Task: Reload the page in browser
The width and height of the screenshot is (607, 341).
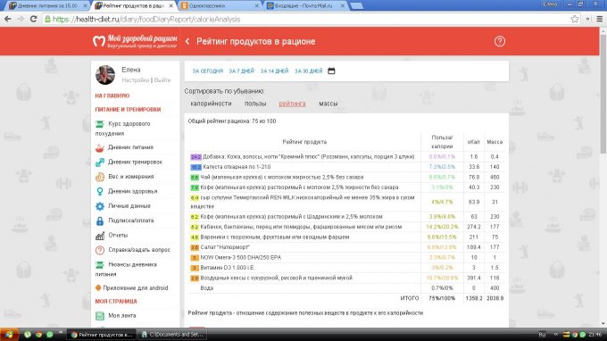Action: [x=34, y=19]
